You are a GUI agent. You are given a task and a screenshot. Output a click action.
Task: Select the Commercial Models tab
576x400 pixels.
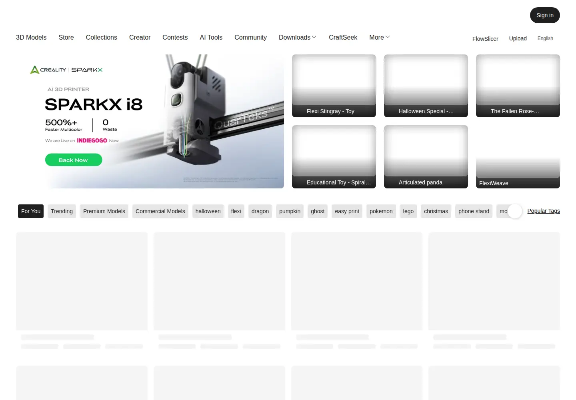[x=160, y=211]
